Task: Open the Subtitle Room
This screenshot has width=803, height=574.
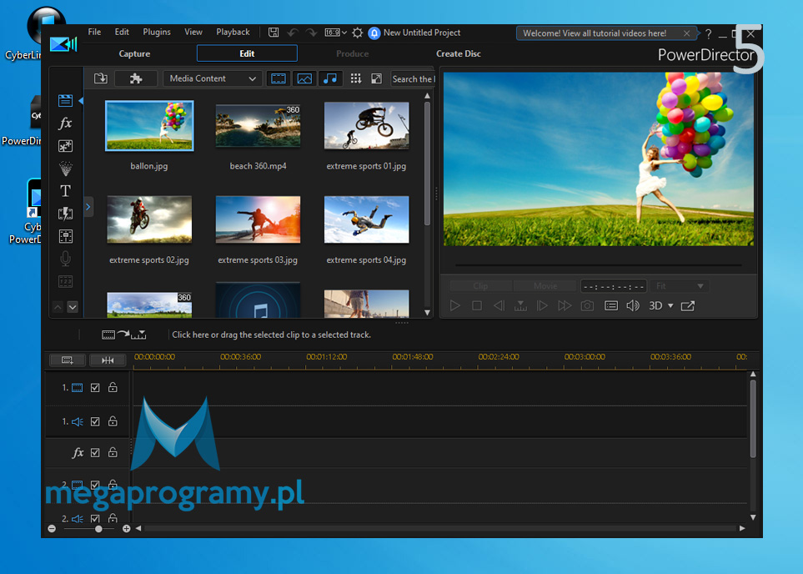Action: (66, 281)
